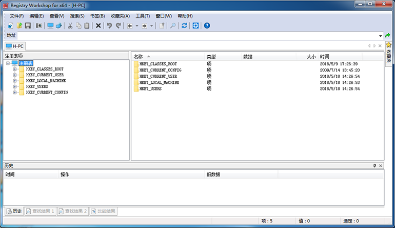
Task: Open the 书签(B) menu
Action: [97, 16]
